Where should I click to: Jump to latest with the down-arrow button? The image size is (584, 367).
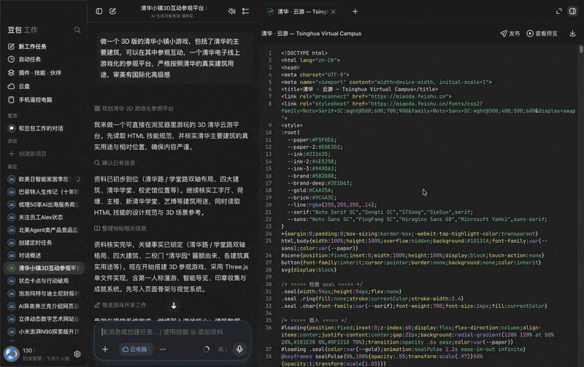click(x=174, y=306)
